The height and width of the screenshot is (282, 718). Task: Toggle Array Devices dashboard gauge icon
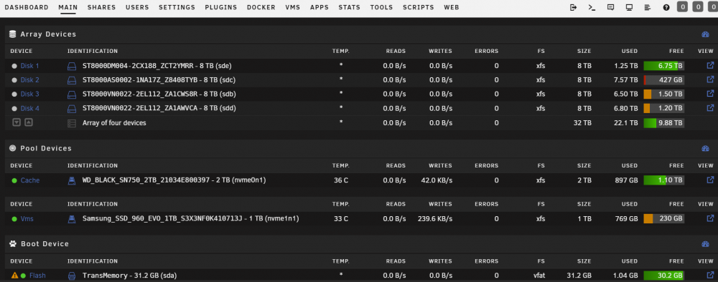pos(705,34)
